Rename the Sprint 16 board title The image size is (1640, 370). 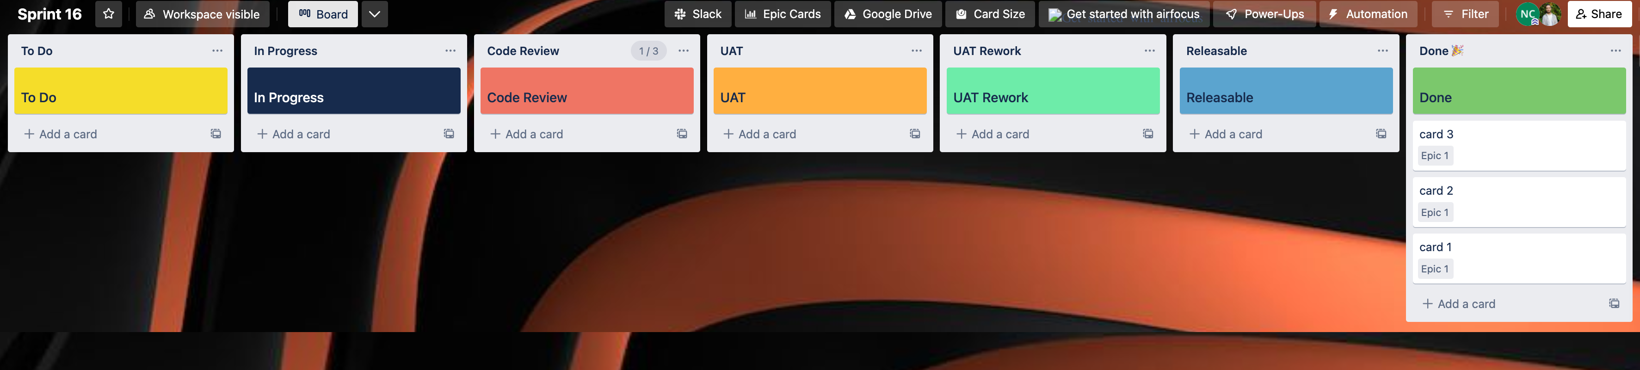pyautogui.click(x=49, y=14)
